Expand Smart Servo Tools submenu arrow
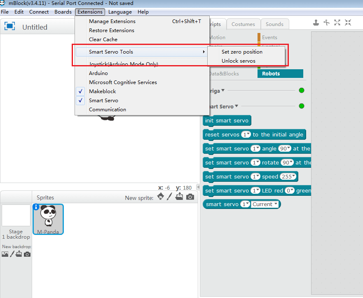Image resolution: width=363 pixels, height=298 pixels. pyautogui.click(x=204, y=52)
